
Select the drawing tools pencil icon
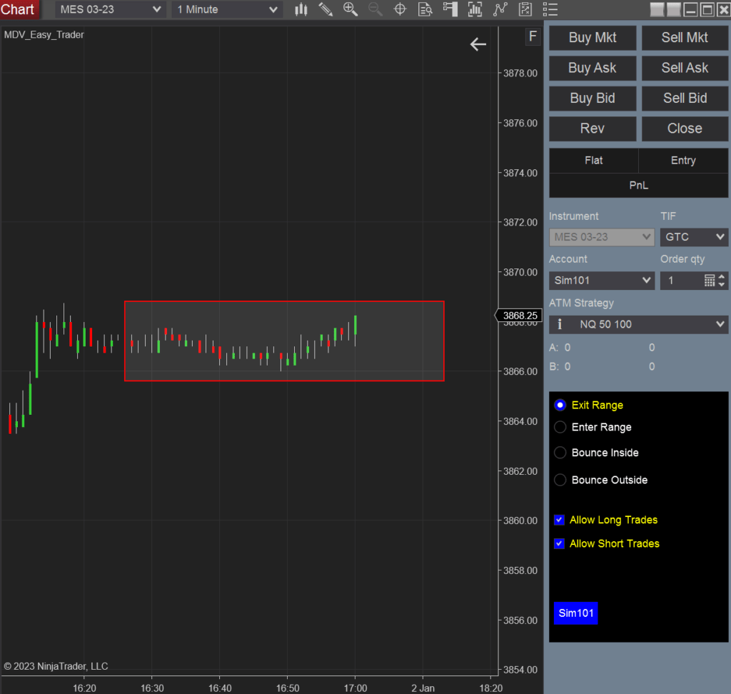tap(326, 9)
